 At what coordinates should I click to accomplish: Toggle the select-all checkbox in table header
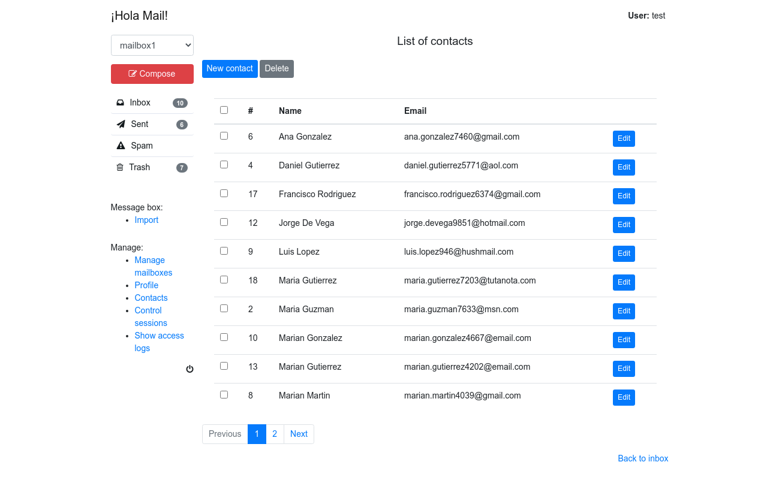coord(224,110)
